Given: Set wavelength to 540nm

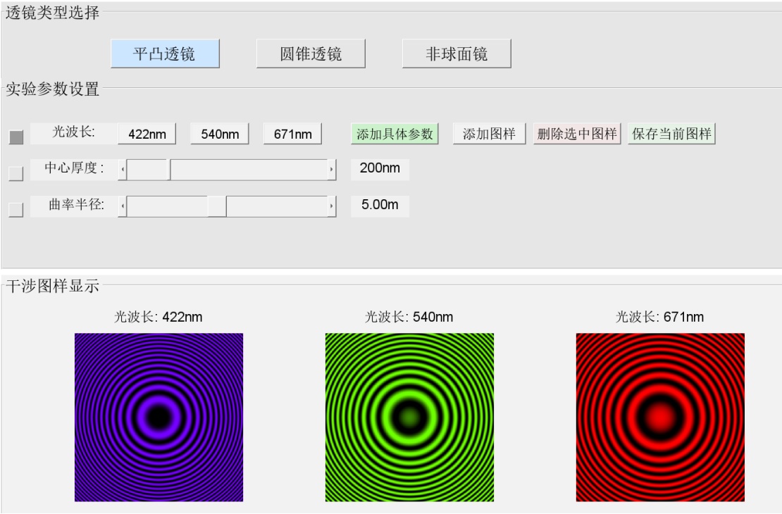Looking at the screenshot, I should (220, 134).
